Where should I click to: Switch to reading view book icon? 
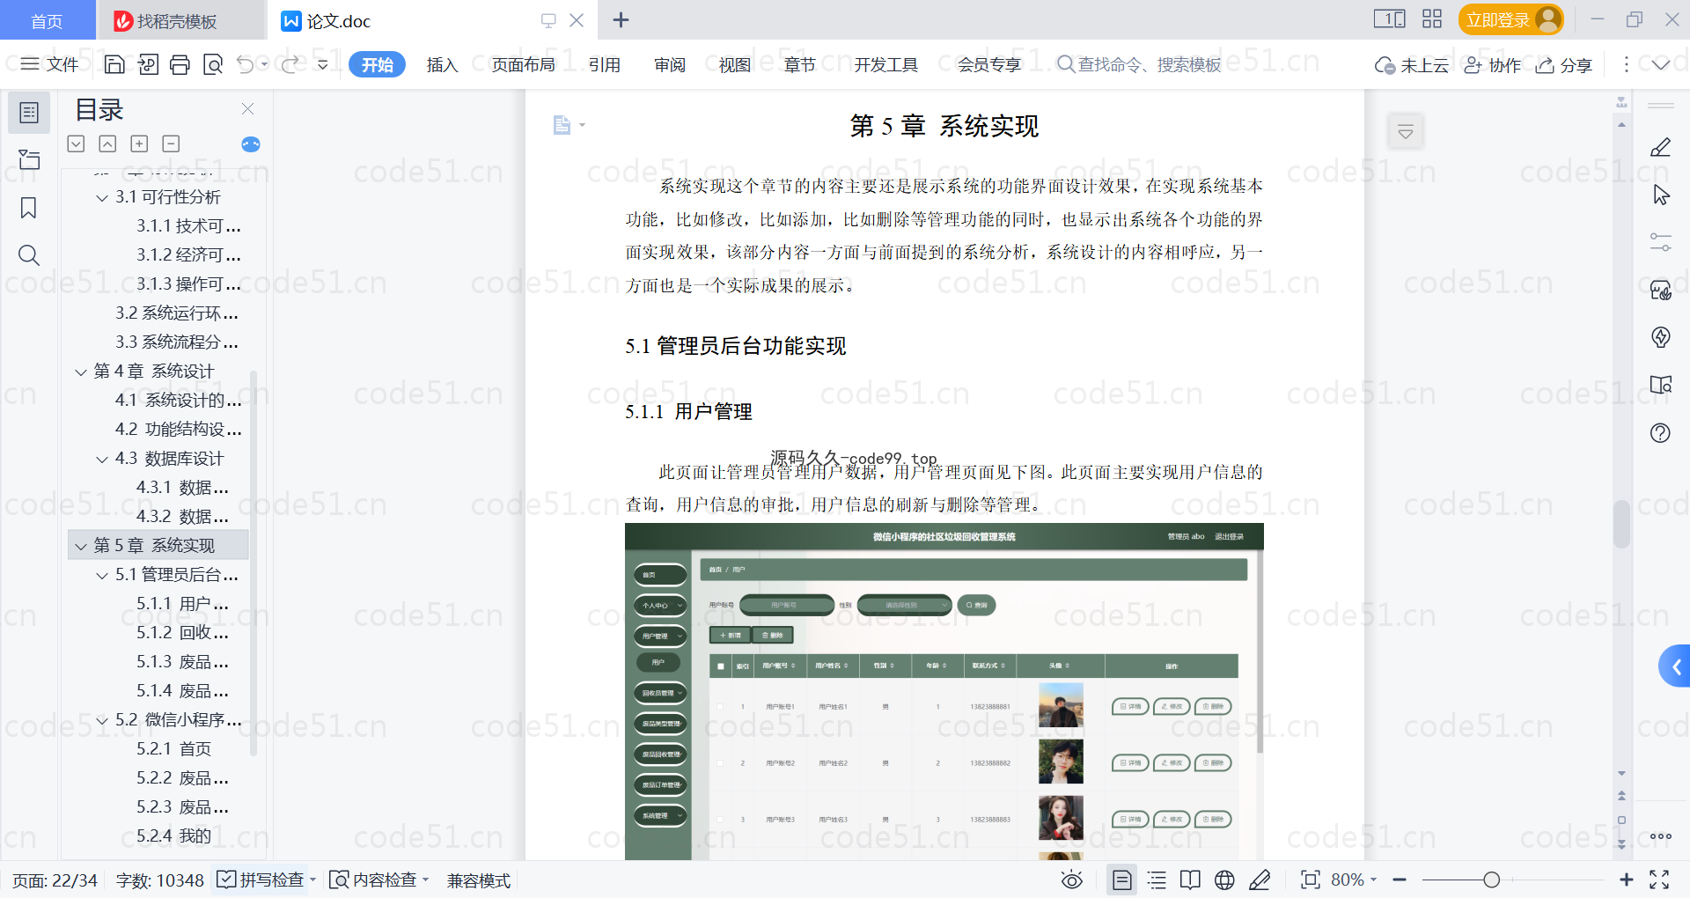[x=1190, y=880]
